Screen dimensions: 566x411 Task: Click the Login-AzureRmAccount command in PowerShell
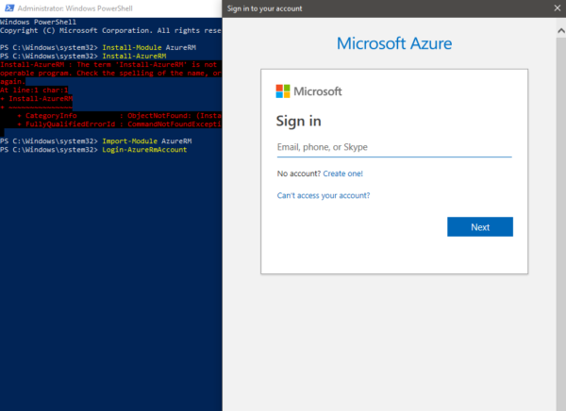click(144, 150)
